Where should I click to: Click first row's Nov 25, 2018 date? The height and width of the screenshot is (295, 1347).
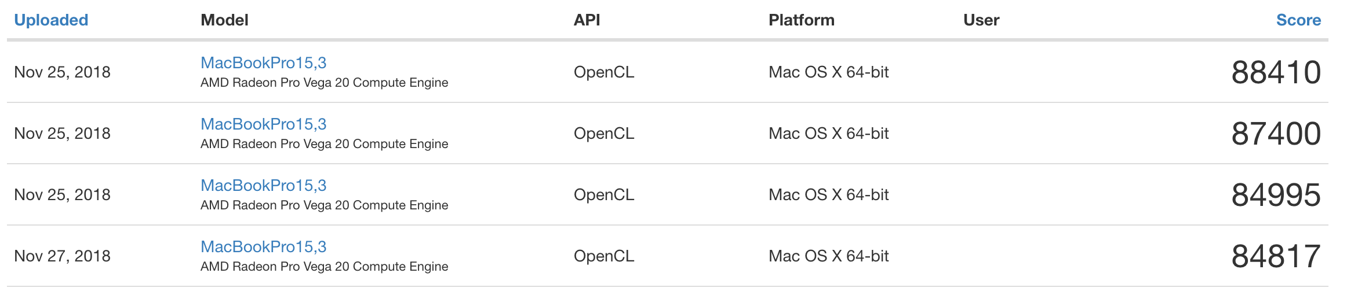pyautogui.click(x=62, y=72)
